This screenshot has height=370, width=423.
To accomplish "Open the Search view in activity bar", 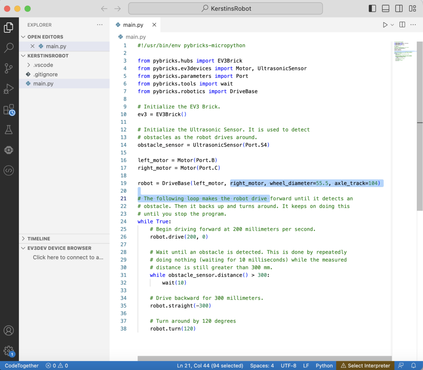I will click(9, 48).
